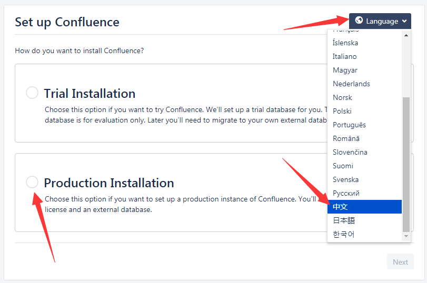Choose Nederlands from the language list
Screen dimensions: 427x283
364,84
